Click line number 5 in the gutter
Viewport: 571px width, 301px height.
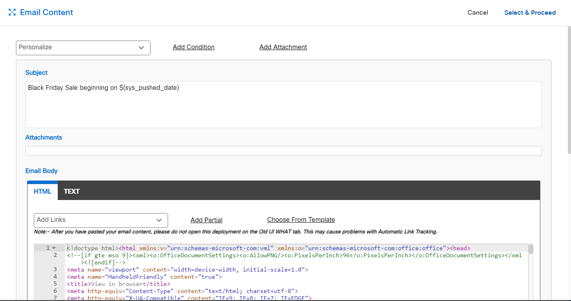55,284
